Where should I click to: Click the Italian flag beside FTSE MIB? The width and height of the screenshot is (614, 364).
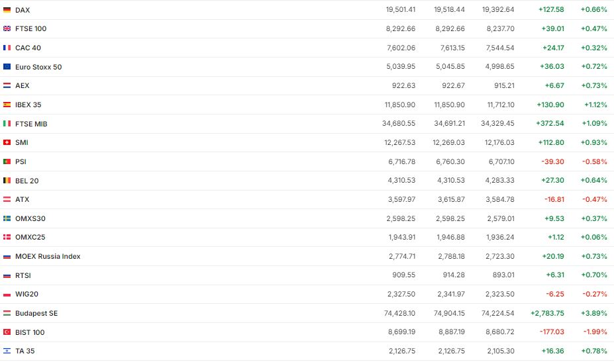pos(7,124)
